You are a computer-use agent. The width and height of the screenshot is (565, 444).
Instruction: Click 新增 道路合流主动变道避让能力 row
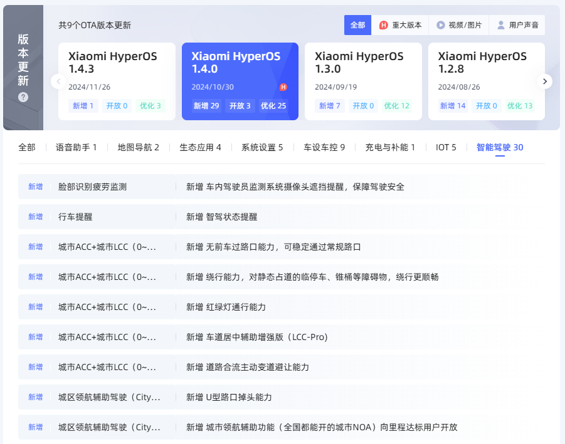click(282, 367)
